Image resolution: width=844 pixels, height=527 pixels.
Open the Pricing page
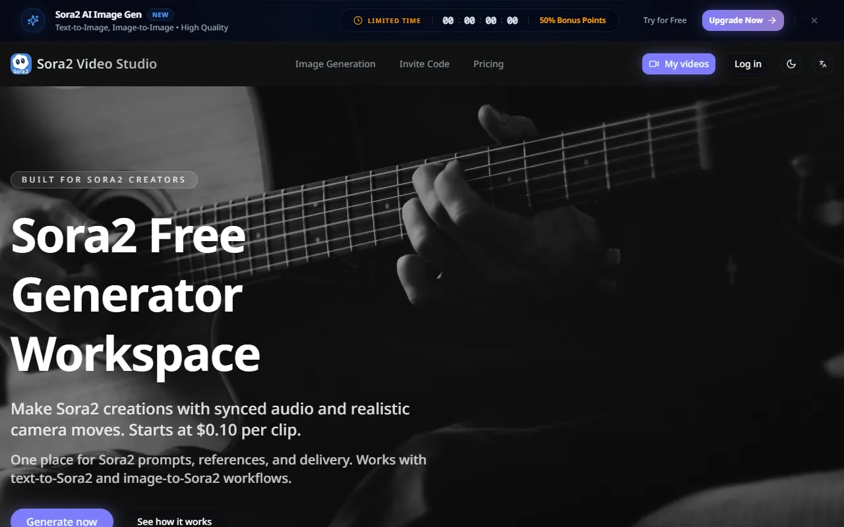pyautogui.click(x=488, y=64)
